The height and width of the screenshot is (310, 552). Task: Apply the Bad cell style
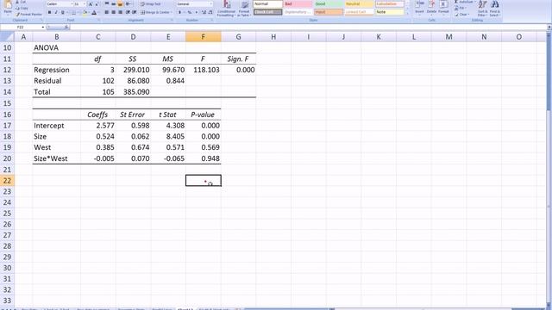point(298,3)
